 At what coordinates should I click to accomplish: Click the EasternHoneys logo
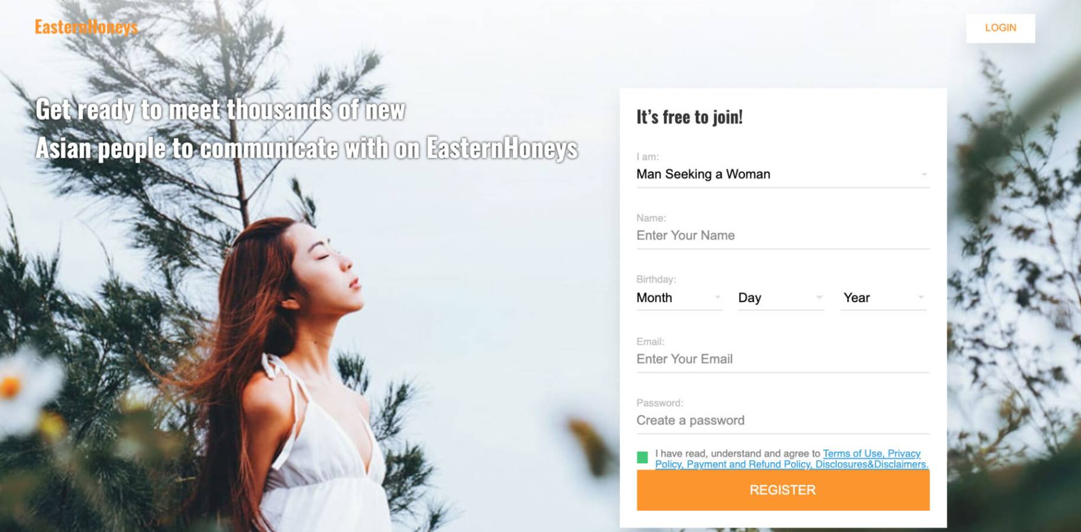point(86,27)
